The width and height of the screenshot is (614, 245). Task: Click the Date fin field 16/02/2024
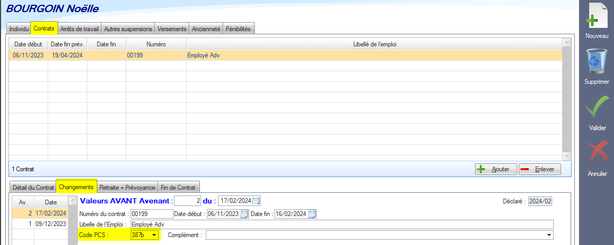coord(292,214)
